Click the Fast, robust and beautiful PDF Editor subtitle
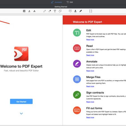Screen dimensions: 126x126 point(21,71)
